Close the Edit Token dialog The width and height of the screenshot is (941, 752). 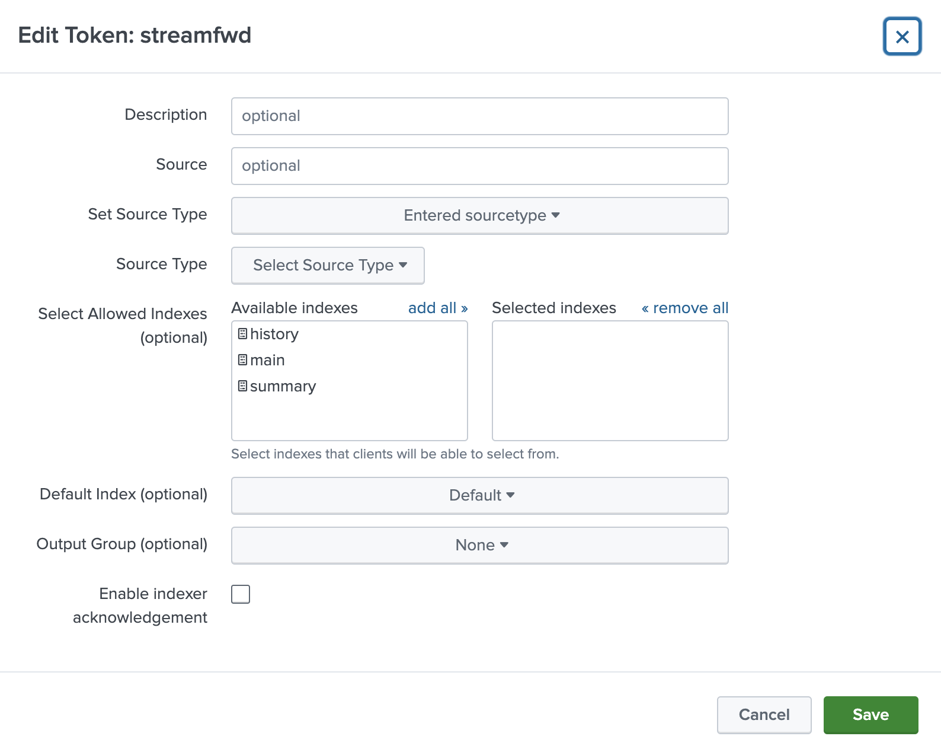(x=902, y=37)
